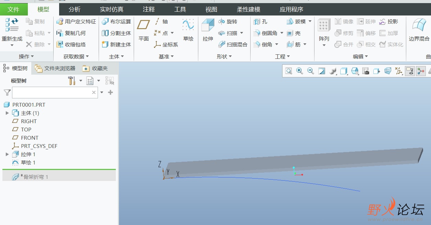Open the display style shaded sphere dropdown

pos(333,71)
